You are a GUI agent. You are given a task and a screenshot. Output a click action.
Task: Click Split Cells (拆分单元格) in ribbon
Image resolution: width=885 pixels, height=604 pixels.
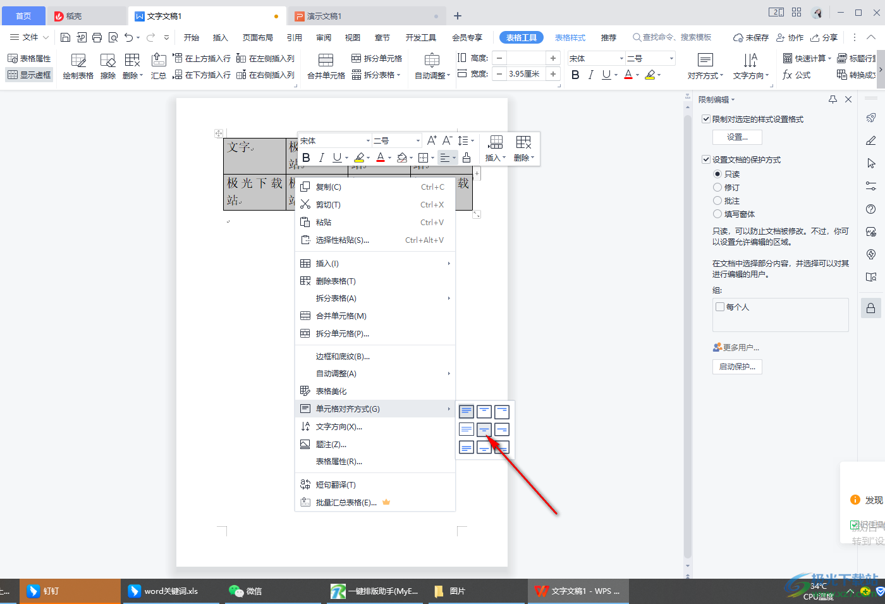coord(377,58)
